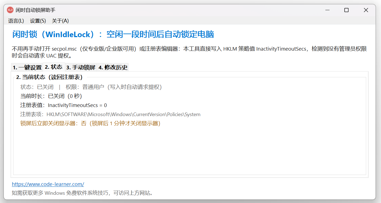The height and width of the screenshot is (203, 381).
Task: Click the 闲时自动锁屏助手 window title text
Action: click(36, 10)
